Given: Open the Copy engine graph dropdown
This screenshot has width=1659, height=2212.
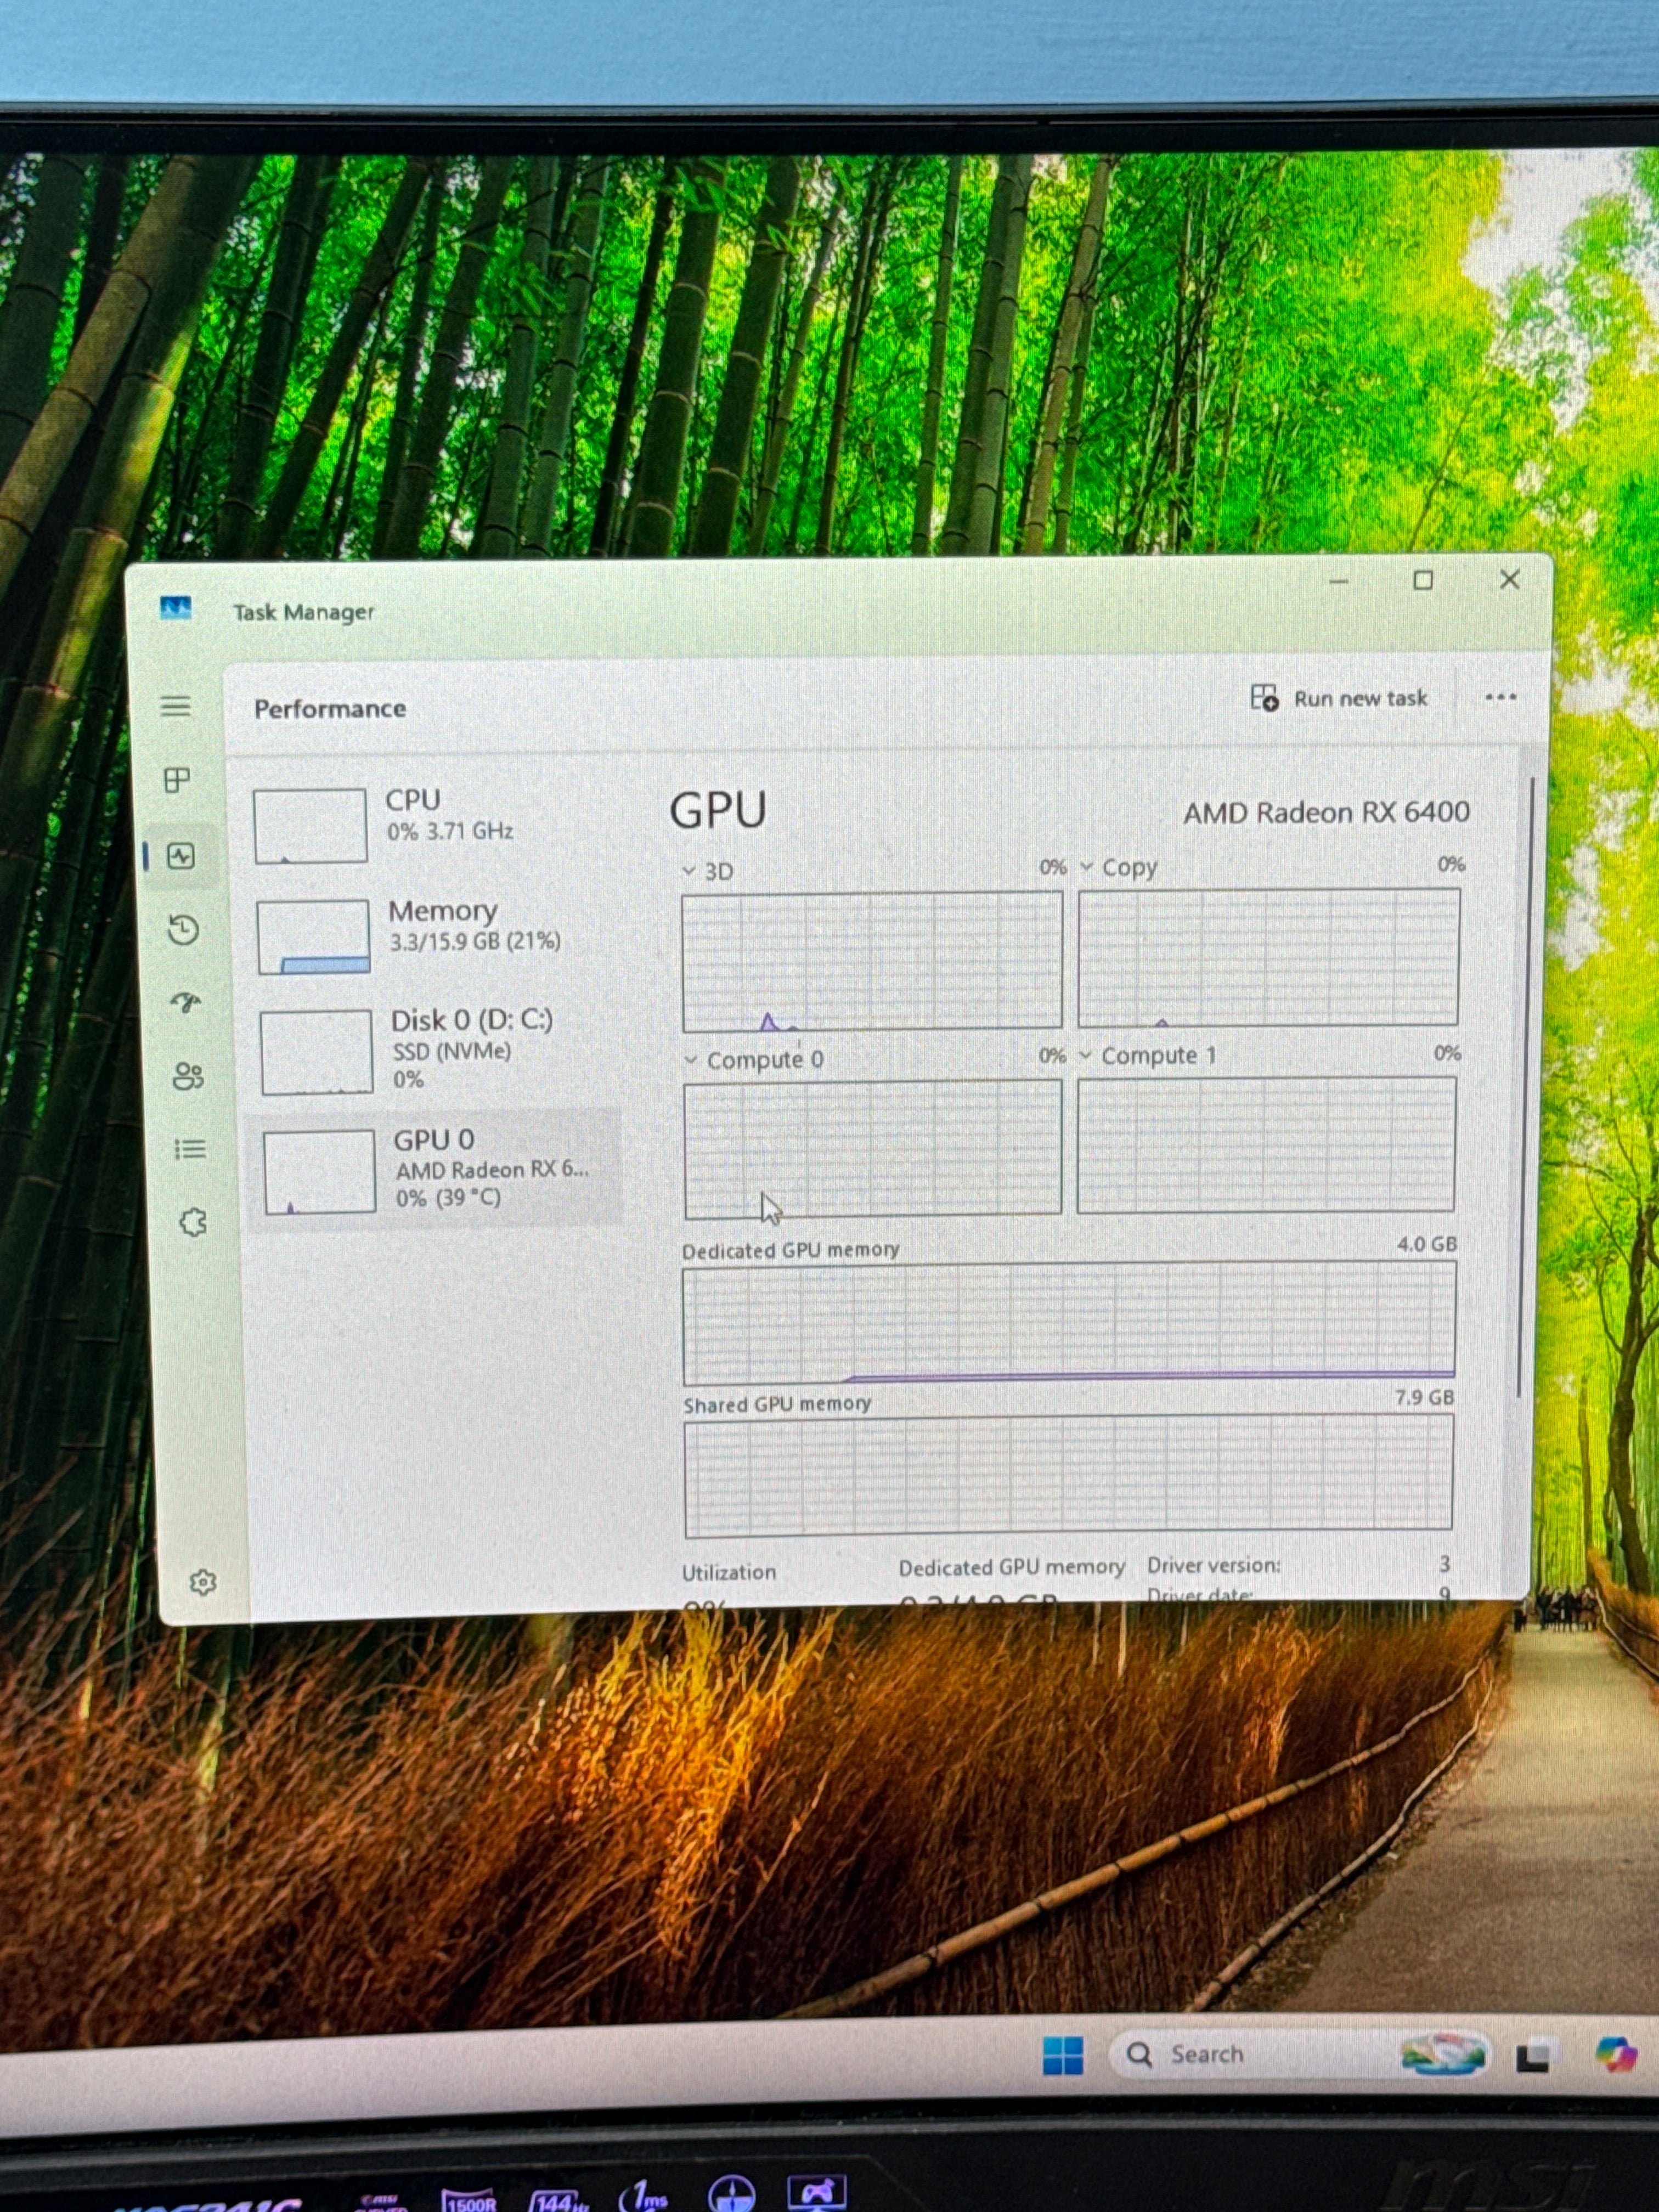Looking at the screenshot, I should (1087, 867).
